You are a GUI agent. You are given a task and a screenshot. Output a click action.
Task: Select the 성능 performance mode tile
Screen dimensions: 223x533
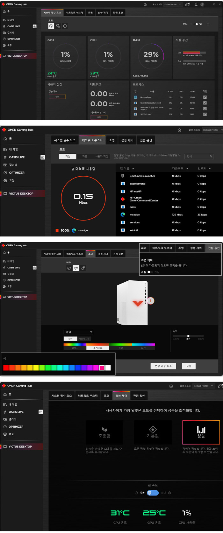pos(201,432)
